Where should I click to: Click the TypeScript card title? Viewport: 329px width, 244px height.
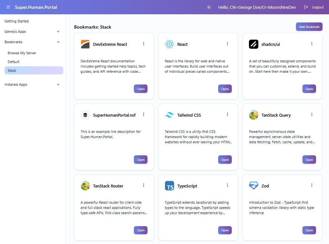pyautogui.click(x=187, y=186)
